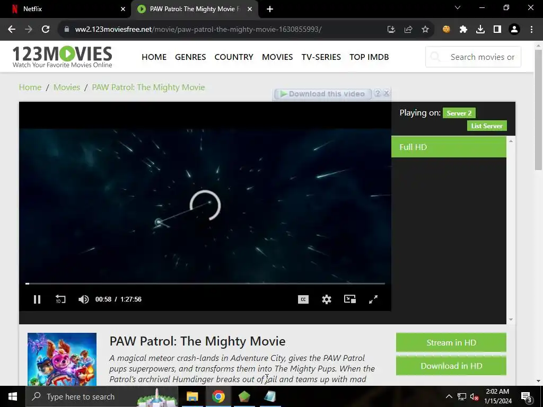
Task: Open the cookie extension icon
Action: pyautogui.click(x=446, y=30)
